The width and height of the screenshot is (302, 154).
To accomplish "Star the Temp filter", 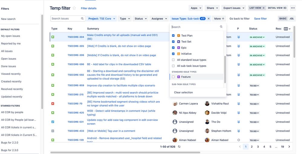I will click(x=74, y=8).
